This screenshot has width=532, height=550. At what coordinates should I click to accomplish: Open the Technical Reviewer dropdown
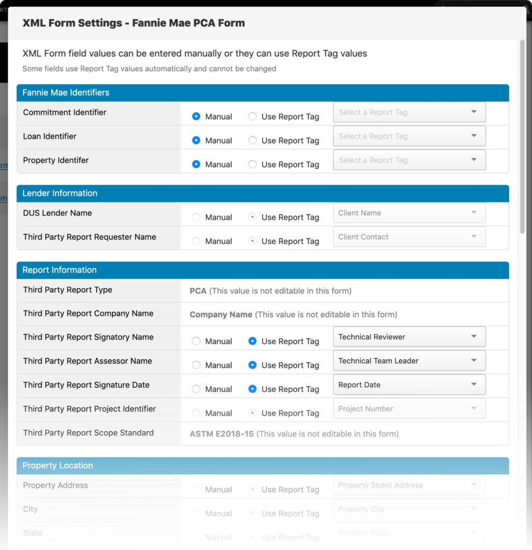point(409,337)
